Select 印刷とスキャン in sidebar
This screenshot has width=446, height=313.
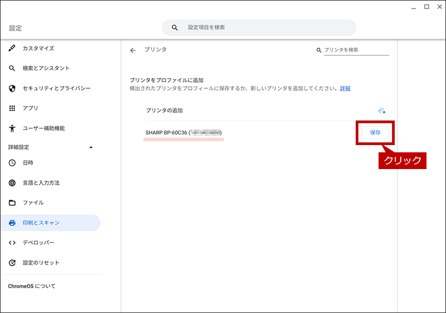pos(51,223)
